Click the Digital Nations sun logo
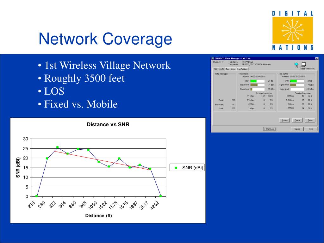Screen dimensions: 324x243 (293, 30)
